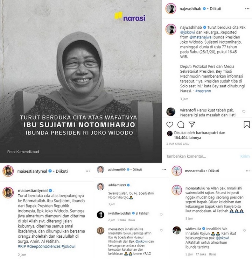The image size is (252, 259).
Task: Save post with the bookmark icon
Action: (247, 124)
